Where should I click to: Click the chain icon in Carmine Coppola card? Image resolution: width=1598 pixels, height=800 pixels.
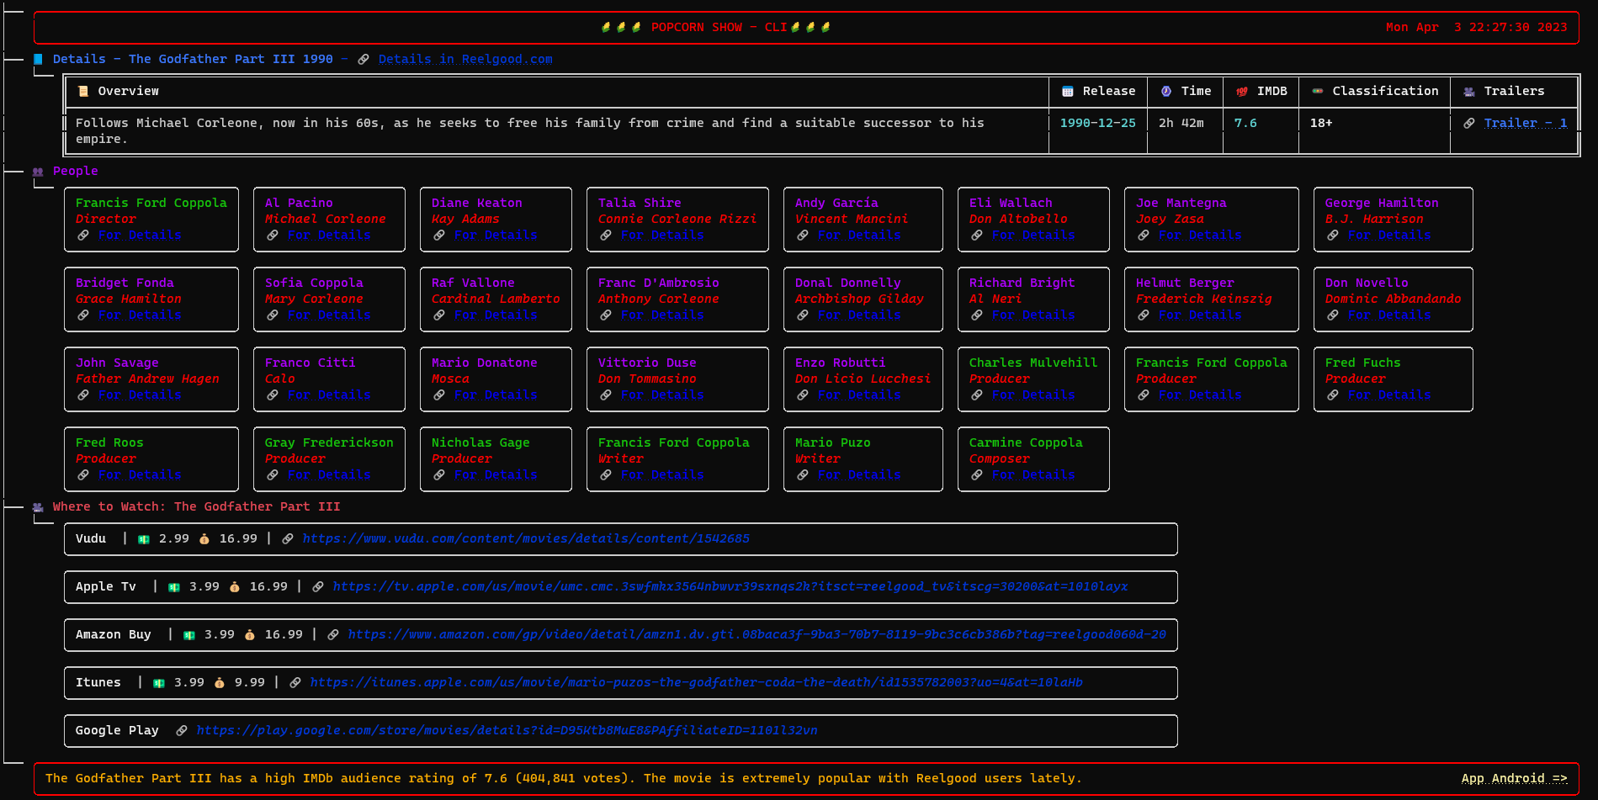coord(977,475)
